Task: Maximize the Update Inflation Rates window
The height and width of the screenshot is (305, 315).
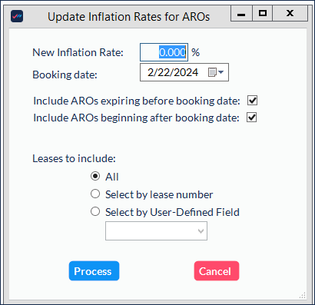Action: tap(263, 14)
